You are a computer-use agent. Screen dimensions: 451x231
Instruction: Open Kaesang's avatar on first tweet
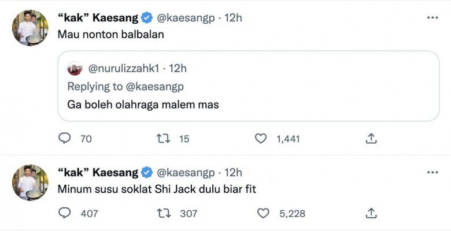point(30,28)
